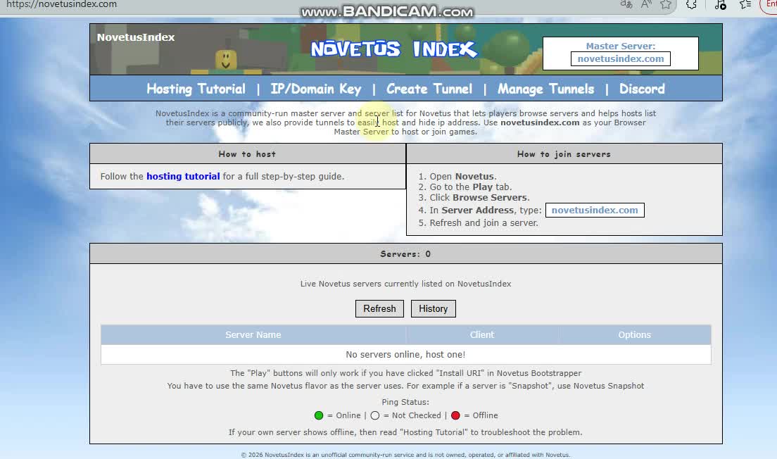Add page to favorites with the star icon
The image size is (777, 459).
pyautogui.click(x=666, y=4)
